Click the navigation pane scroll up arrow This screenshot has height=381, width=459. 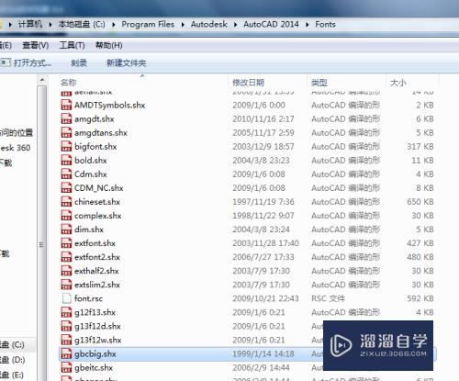pyautogui.click(x=42, y=80)
